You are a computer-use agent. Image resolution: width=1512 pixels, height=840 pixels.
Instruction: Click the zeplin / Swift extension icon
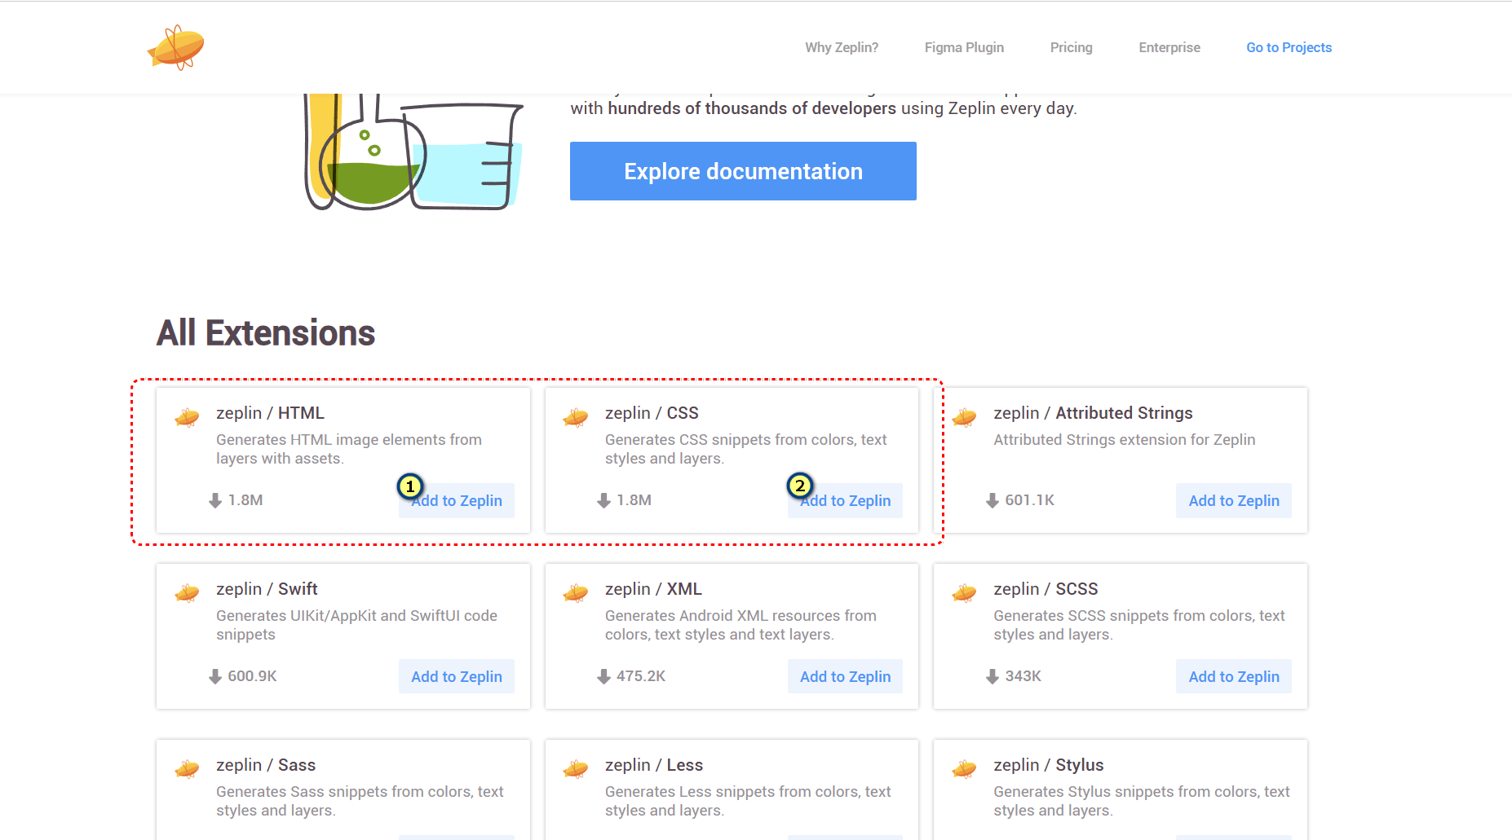187,593
